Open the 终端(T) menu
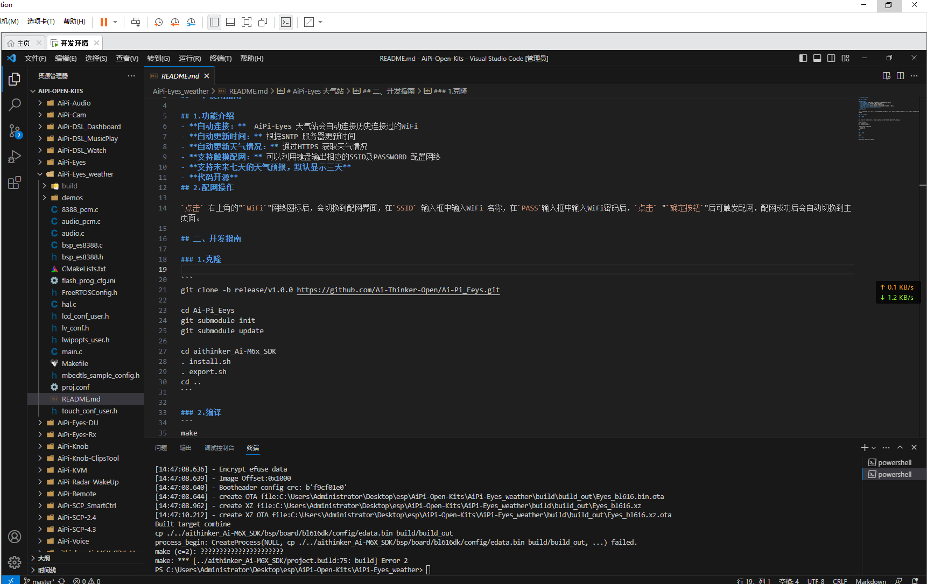 (221, 58)
